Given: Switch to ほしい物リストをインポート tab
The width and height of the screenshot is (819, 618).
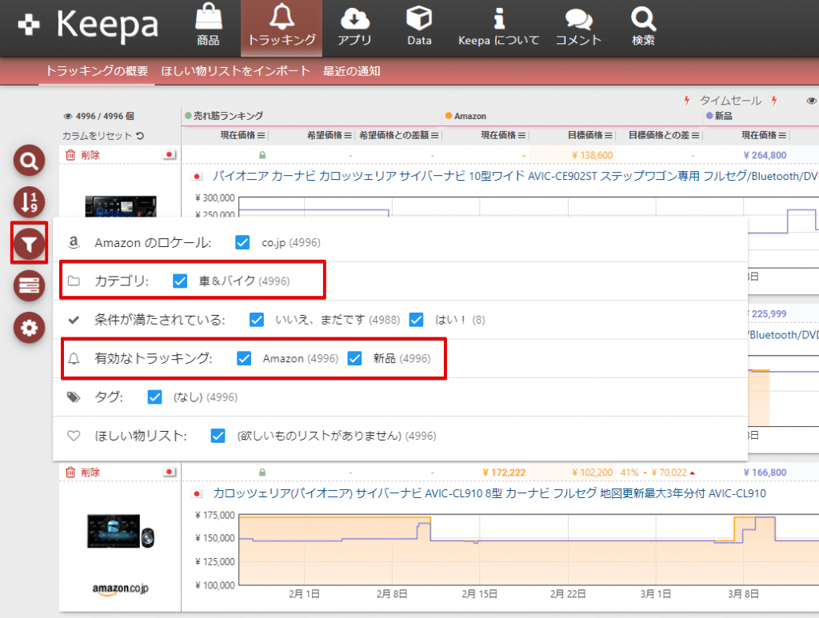Looking at the screenshot, I should point(235,71).
